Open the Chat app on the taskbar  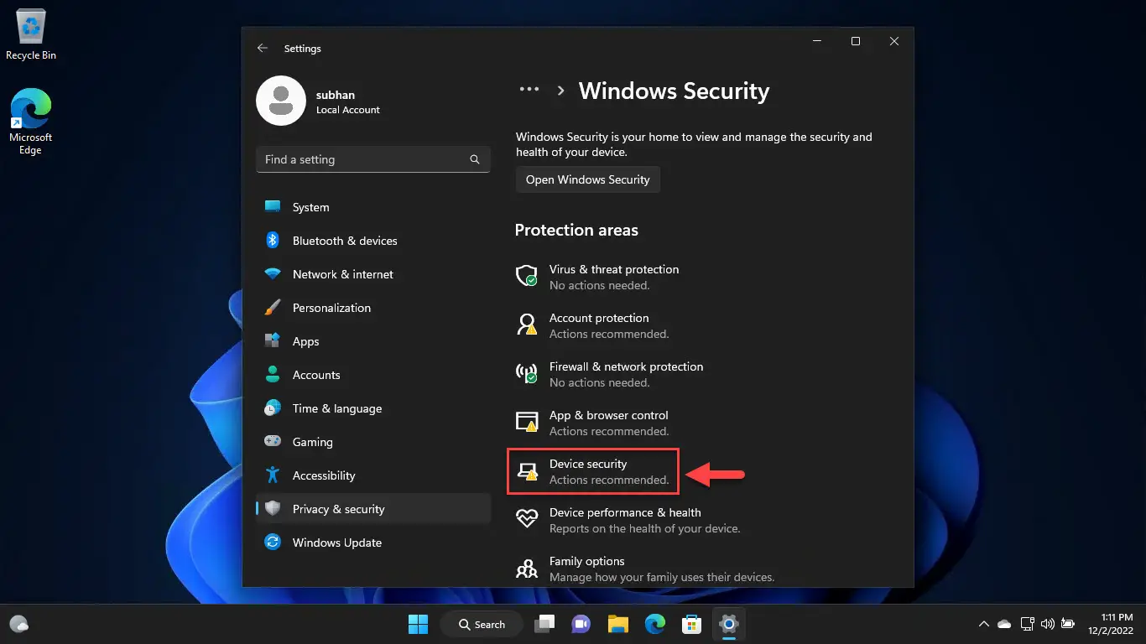coord(580,624)
